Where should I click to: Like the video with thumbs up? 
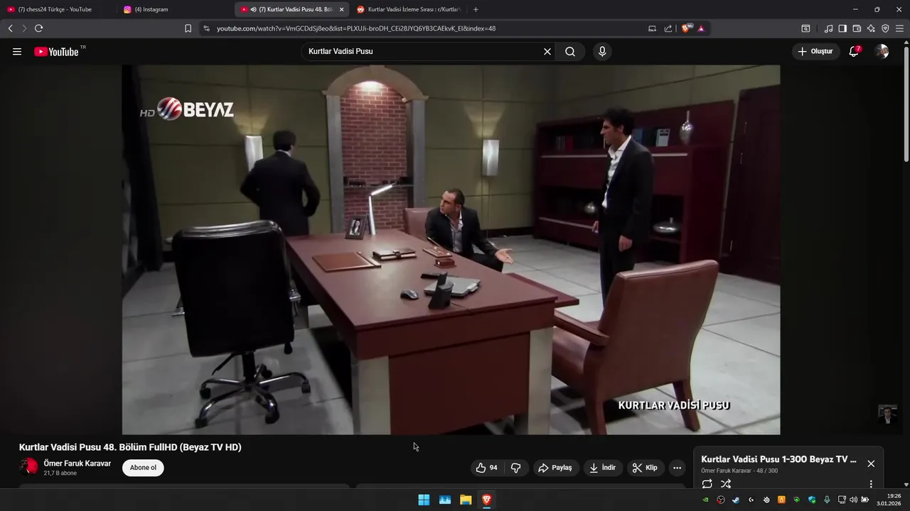(x=487, y=468)
